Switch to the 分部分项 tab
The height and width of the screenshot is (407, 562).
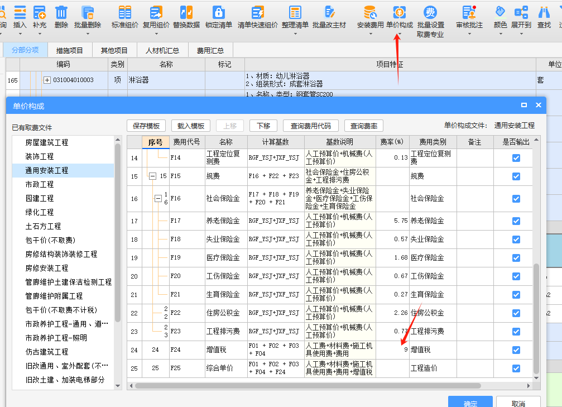pyautogui.click(x=25, y=50)
